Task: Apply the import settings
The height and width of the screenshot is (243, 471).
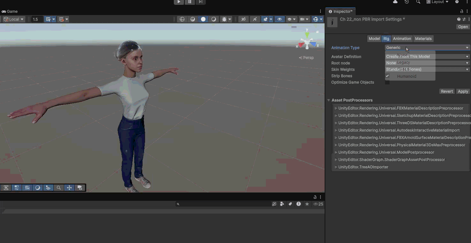Action: pos(463,91)
